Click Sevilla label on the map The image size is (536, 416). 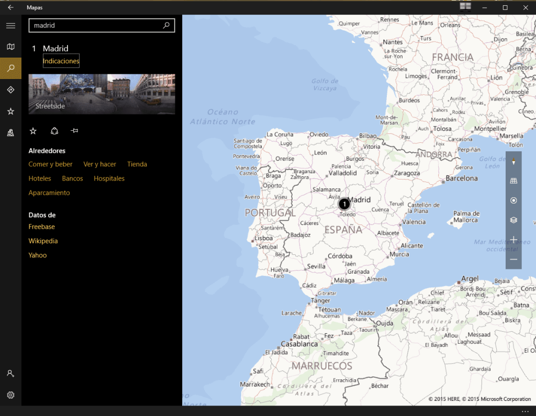click(316, 266)
